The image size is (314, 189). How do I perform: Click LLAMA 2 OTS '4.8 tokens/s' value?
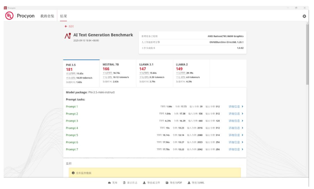[193, 77]
